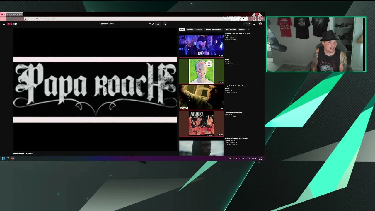Click the YouTube search field
The width and height of the screenshot is (375, 211).
pos(125,24)
